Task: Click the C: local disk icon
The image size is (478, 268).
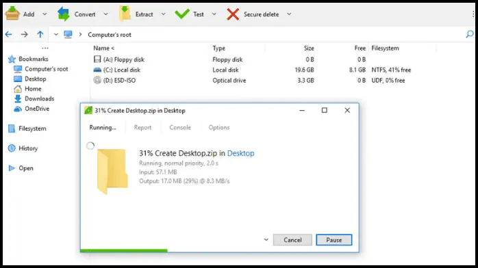Action: point(97,70)
